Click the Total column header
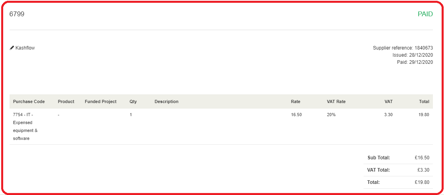Image resolution: width=444 pixels, height=195 pixels. [x=424, y=101]
